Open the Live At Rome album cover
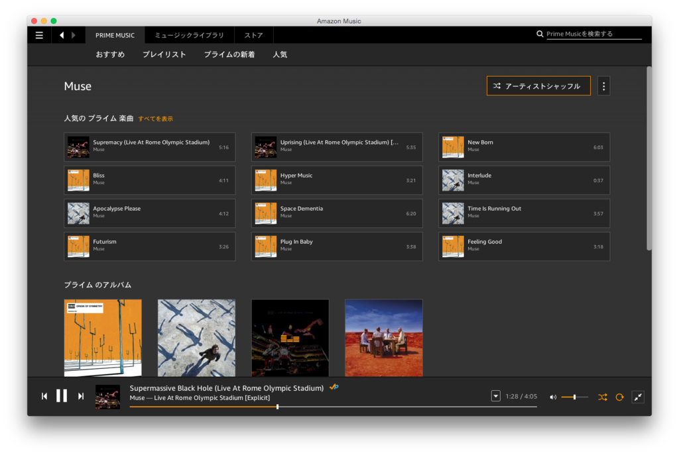This screenshot has width=679, height=455. (290, 338)
